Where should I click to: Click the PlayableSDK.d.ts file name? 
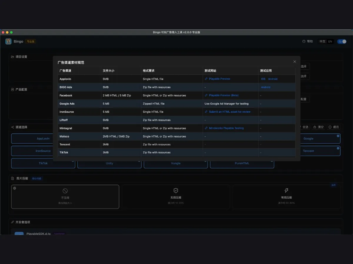39,234
